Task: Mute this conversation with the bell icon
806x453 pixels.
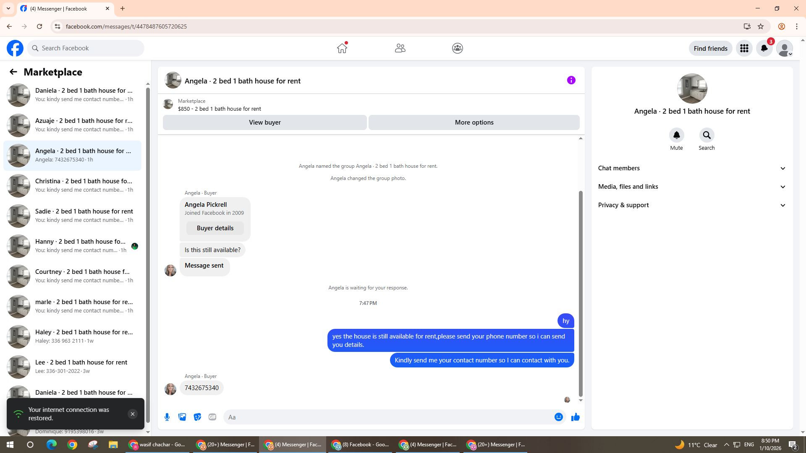Action: coord(676,135)
